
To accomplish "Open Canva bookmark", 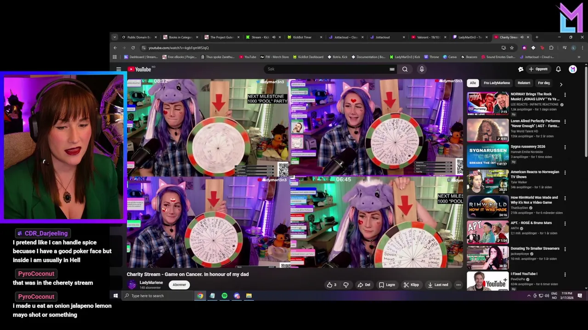I will pos(450,57).
